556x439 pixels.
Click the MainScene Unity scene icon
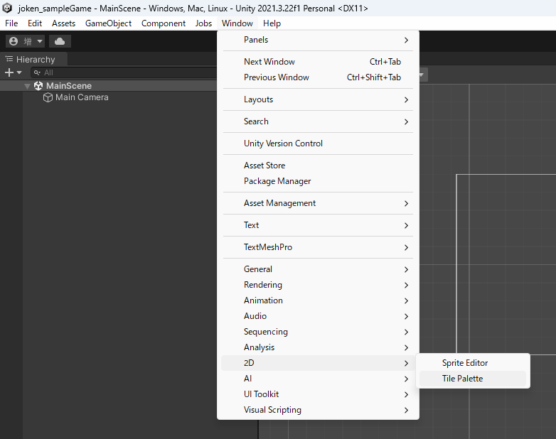click(x=38, y=86)
